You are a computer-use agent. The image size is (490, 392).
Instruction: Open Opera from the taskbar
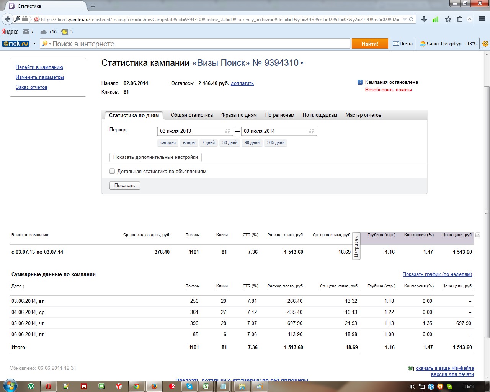click(49, 386)
